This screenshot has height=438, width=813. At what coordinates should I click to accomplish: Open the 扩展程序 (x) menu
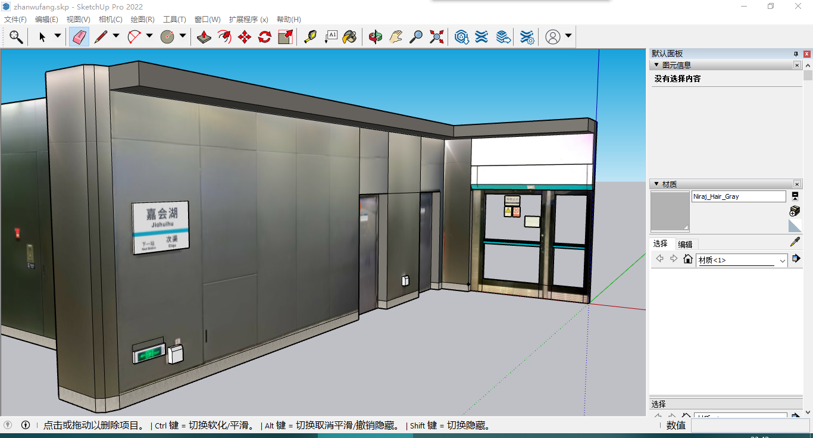click(x=249, y=19)
